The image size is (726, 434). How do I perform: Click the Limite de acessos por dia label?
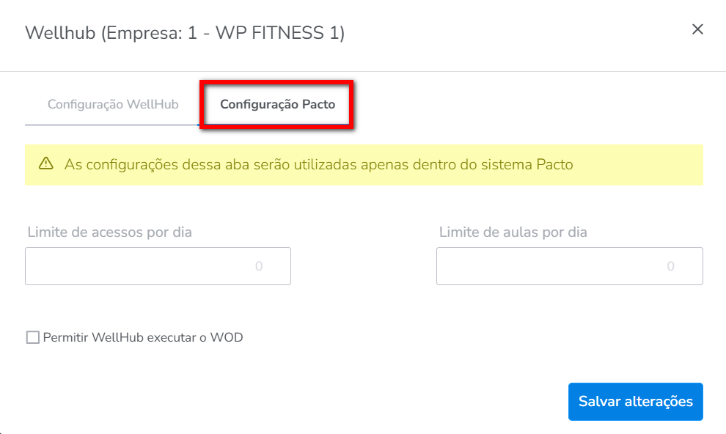click(x=110, y=232)
